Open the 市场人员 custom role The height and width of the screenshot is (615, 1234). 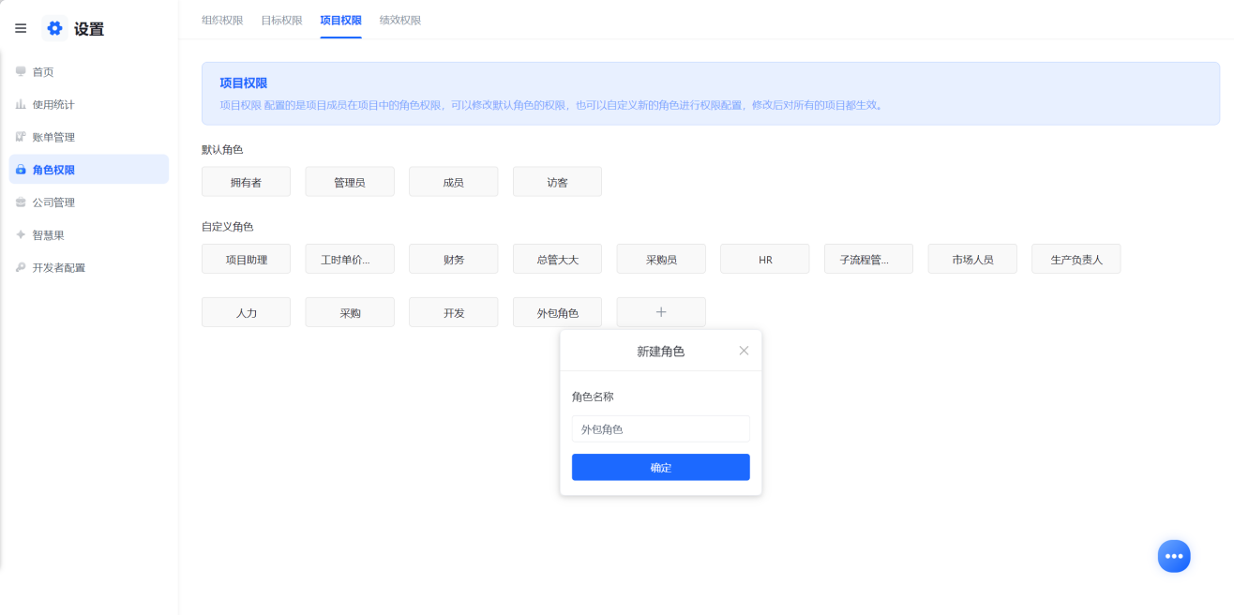(972, 259)
